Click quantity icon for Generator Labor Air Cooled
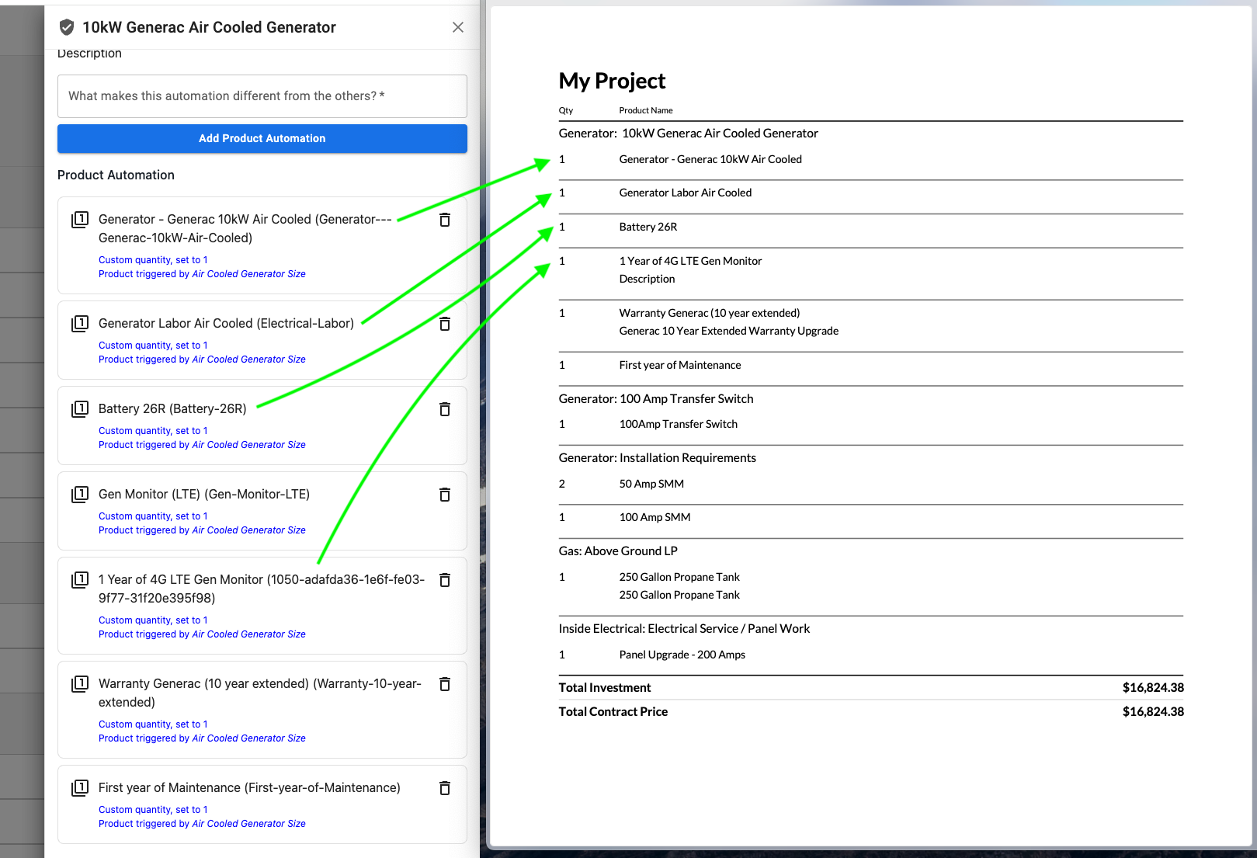1257x858 pixels. coord(80,324)
